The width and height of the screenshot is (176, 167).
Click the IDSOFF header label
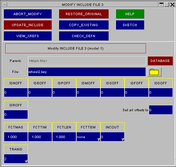pyautogui.click(x=113, y=83)
